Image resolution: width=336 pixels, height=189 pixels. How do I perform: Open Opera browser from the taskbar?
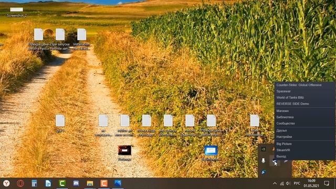tap(20, 183)
